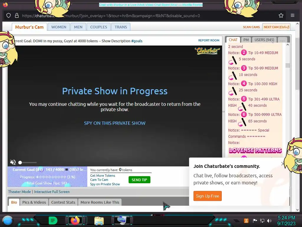The height and width of the screenshot is (227, 302).
Task: Open the Pics & Videos tab
Action: coord(34,202)
